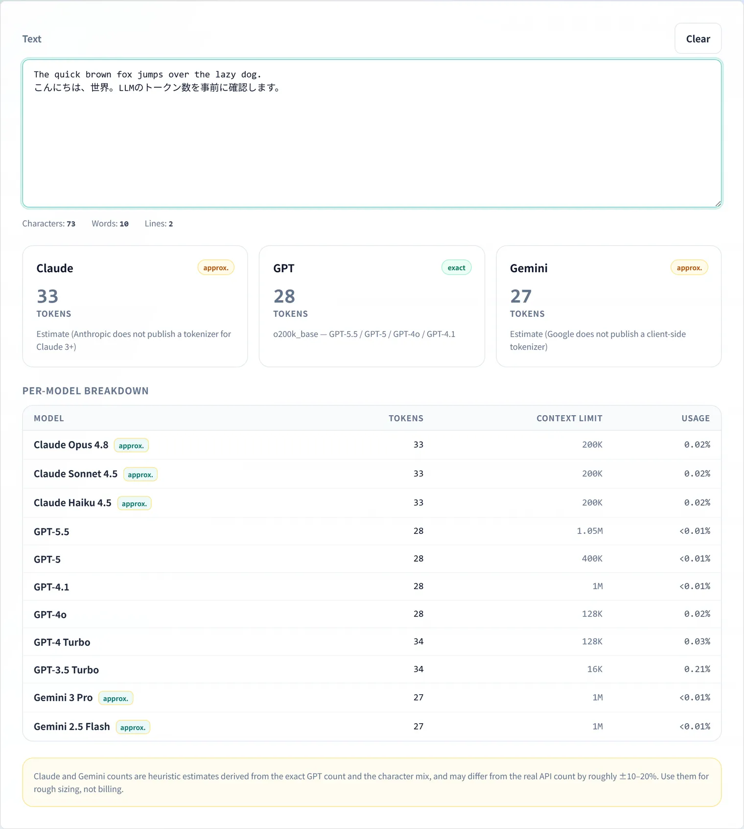Select the GPT-4.1 row name
This screenshot has width=744, height=829.
51,587
